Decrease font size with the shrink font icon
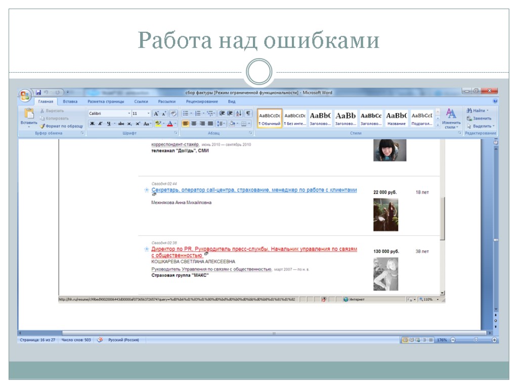This screenshot has height=388, width=518. (164, 114)
